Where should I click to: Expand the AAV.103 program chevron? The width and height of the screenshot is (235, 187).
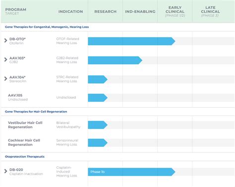[6, 59]
